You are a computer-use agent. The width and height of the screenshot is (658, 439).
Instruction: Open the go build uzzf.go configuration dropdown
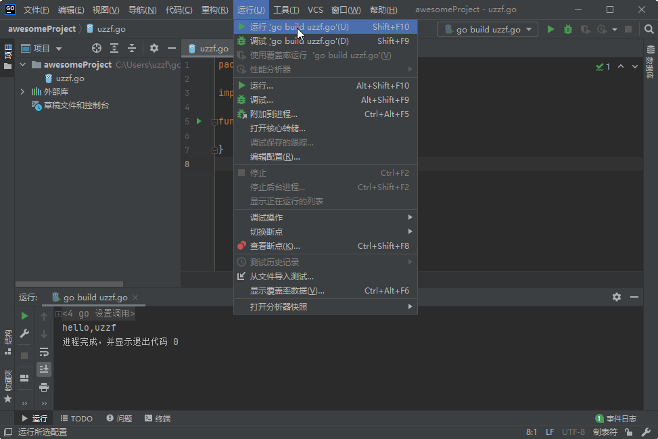[x=488, y=29]
